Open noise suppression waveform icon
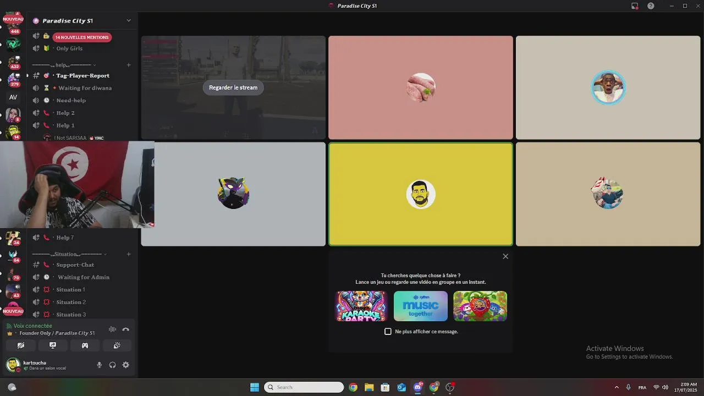 tap(112, 329)
